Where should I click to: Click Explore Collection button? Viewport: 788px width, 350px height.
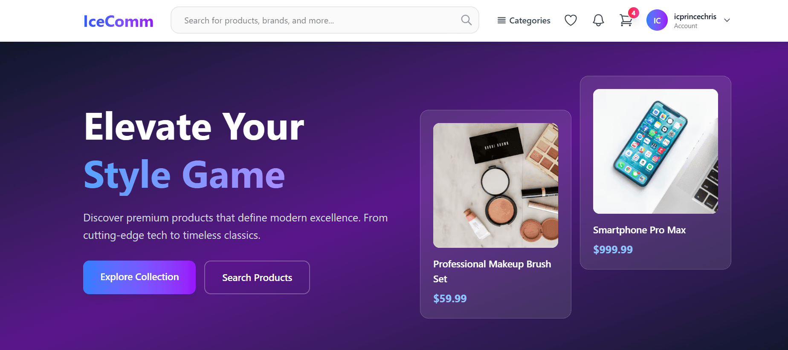(x=139, y=277)
